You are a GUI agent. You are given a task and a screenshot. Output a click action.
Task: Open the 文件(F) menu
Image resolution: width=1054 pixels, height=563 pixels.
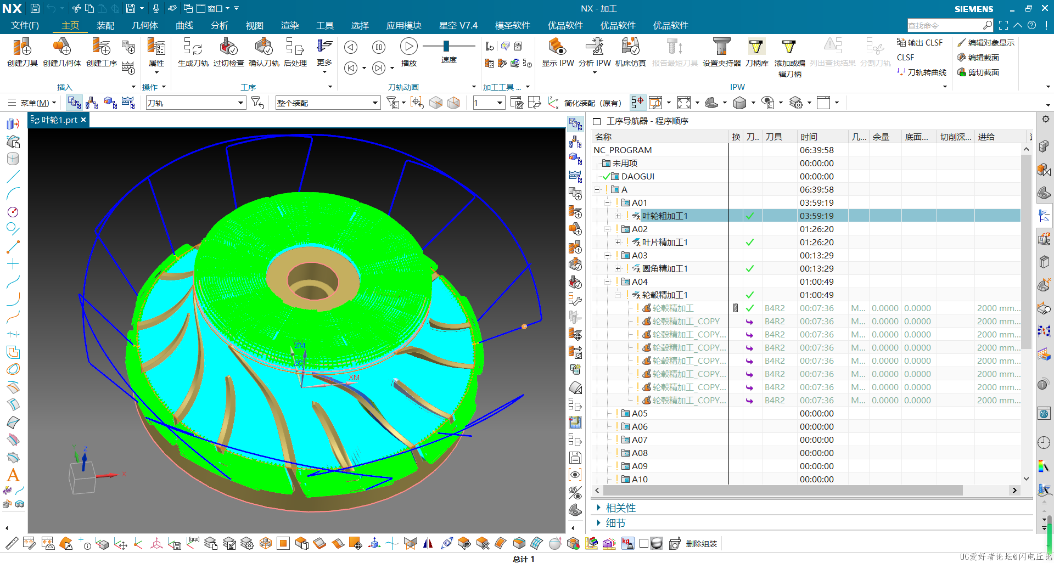coord(25,25)
